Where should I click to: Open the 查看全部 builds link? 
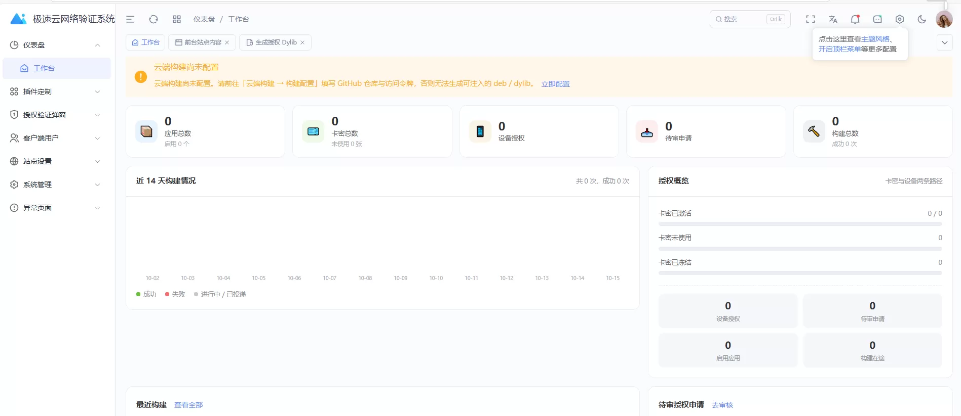[188, 405]
